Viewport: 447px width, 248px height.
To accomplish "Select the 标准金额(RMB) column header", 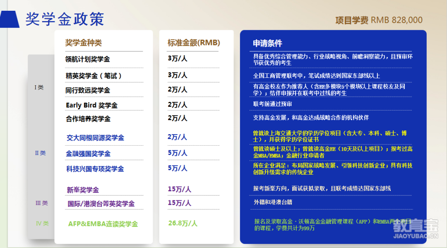I will 194,43.
